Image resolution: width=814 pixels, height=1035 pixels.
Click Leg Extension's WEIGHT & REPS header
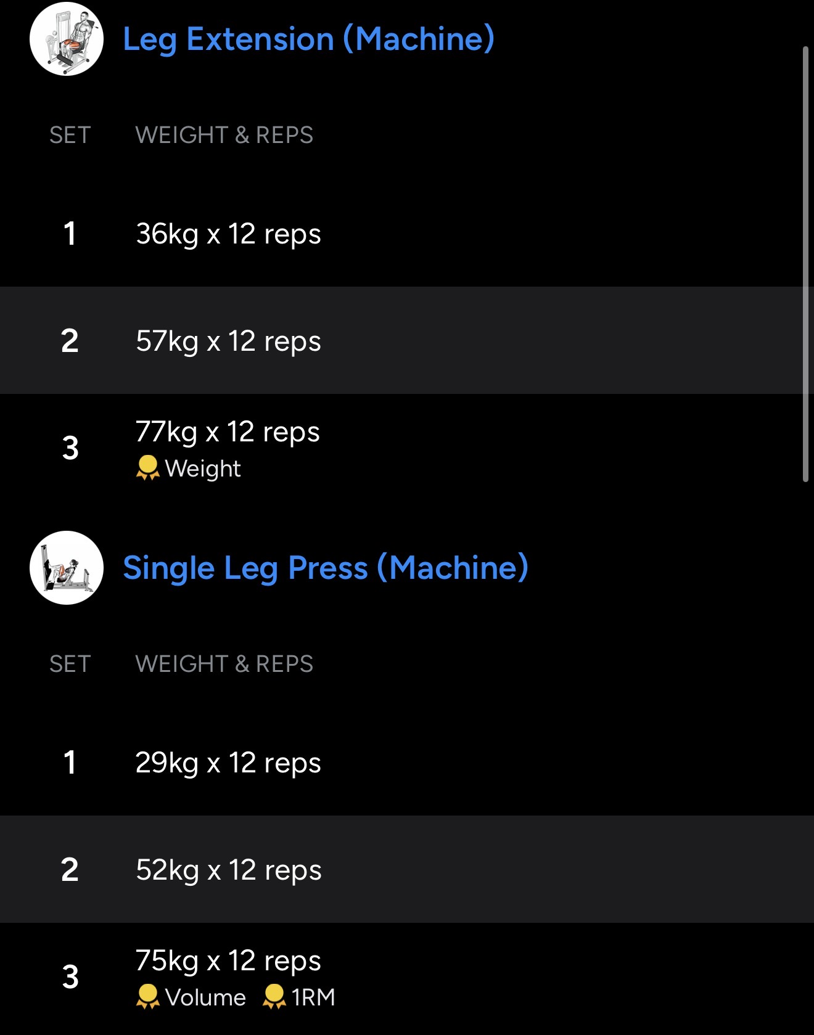click(224, 135)
